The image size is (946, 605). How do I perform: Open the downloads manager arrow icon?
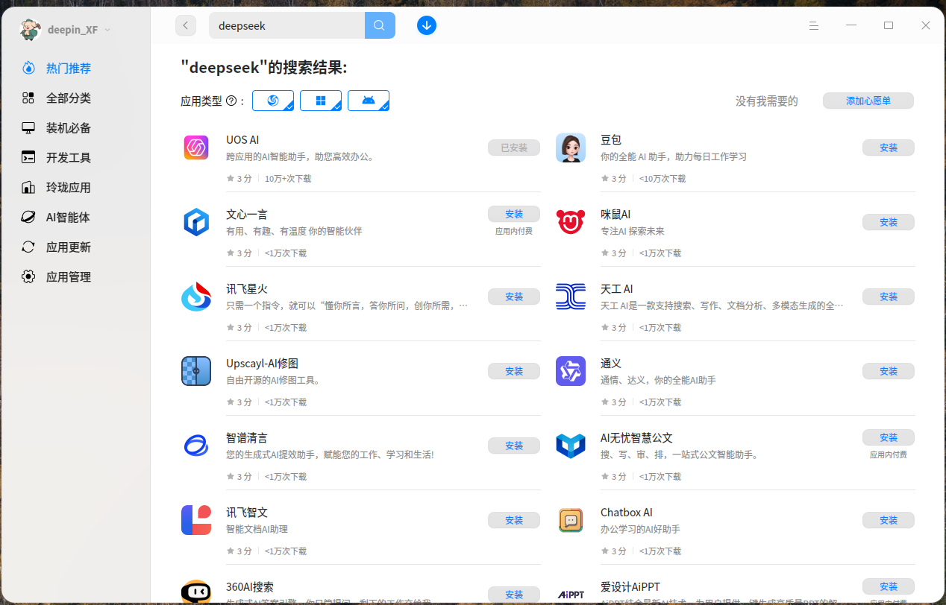pos(427,25)
